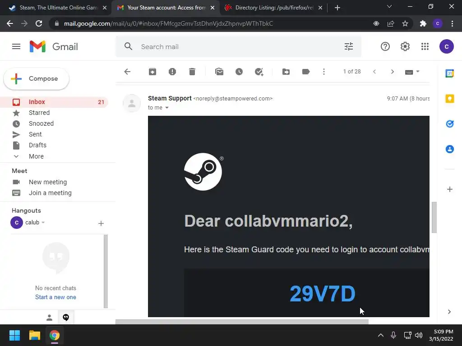The image size is (462, 346).
Task: Switch to Hangouts conversations icon
Action: pyautogui.click(x=66, y=318)
